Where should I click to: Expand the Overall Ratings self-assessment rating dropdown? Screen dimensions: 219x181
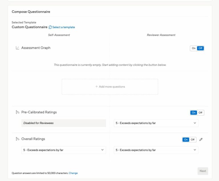64,150
